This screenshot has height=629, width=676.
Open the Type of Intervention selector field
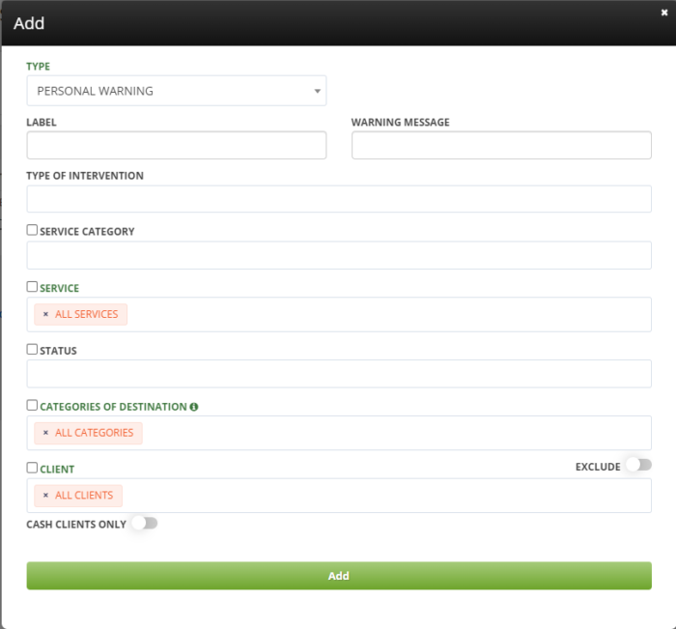(338, 199)
